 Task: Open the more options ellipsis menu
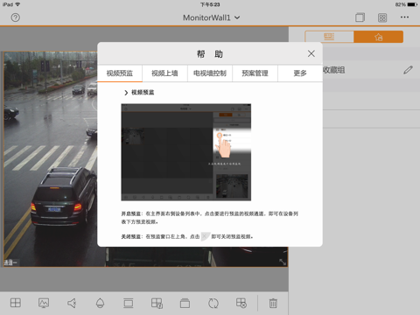[x=404, y=17]
